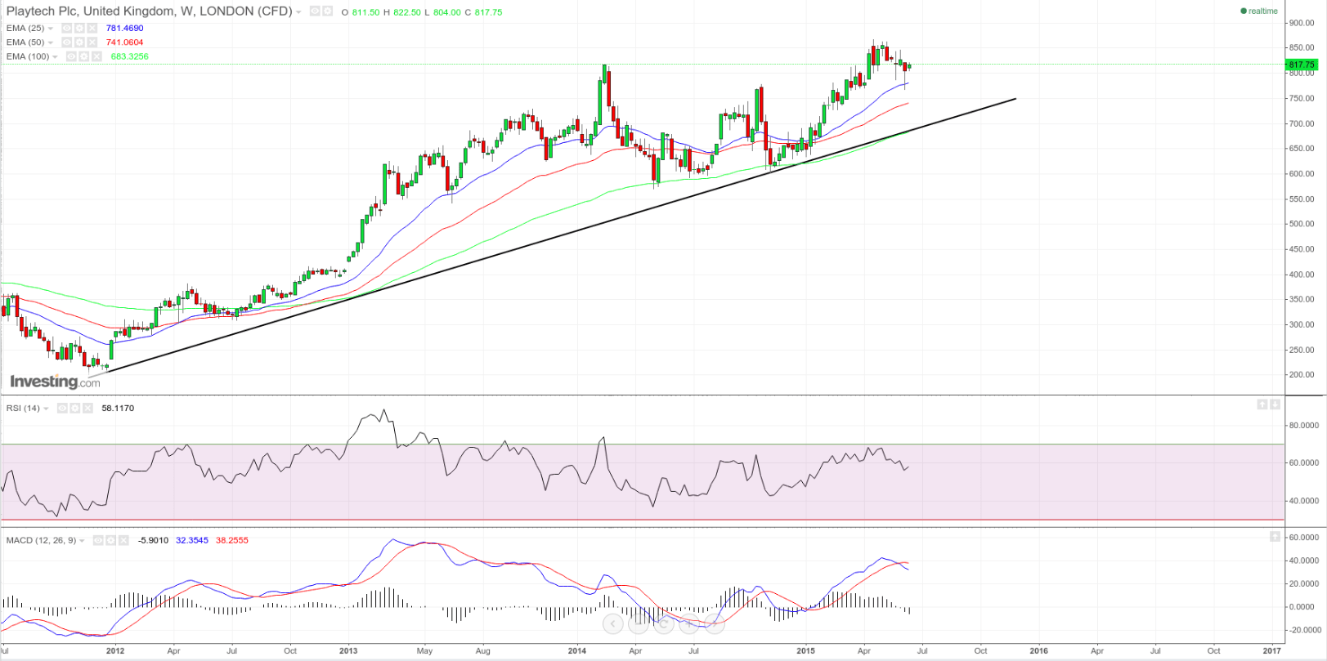The height and width of the screenshot is (661, 1327).
Task: Click the realtime status indicator
Action: [1259, 11]
